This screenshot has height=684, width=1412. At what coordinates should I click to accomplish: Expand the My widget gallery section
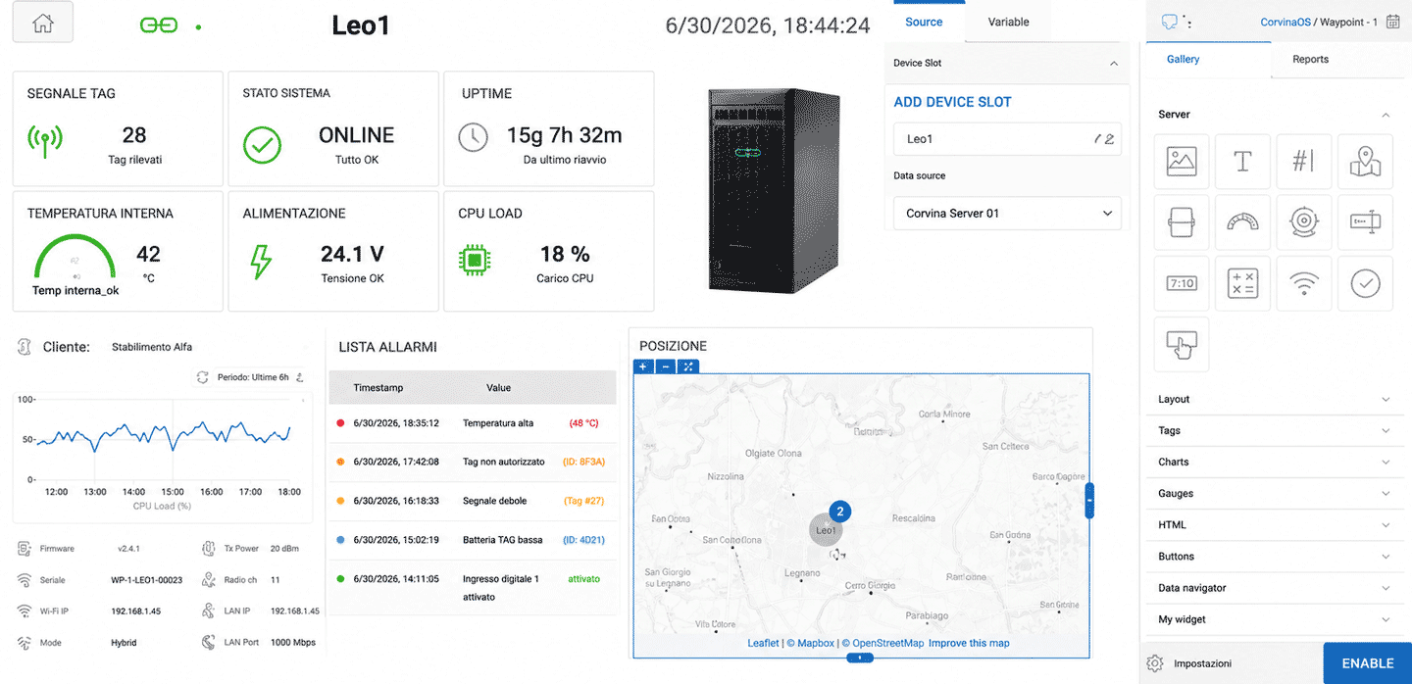click(x=1275, y=619)
